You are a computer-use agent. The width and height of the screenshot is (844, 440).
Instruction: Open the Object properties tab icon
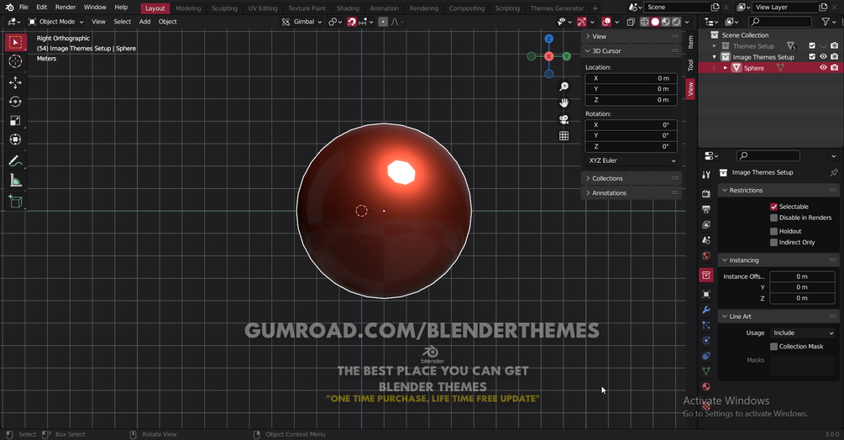pos(706,294)
